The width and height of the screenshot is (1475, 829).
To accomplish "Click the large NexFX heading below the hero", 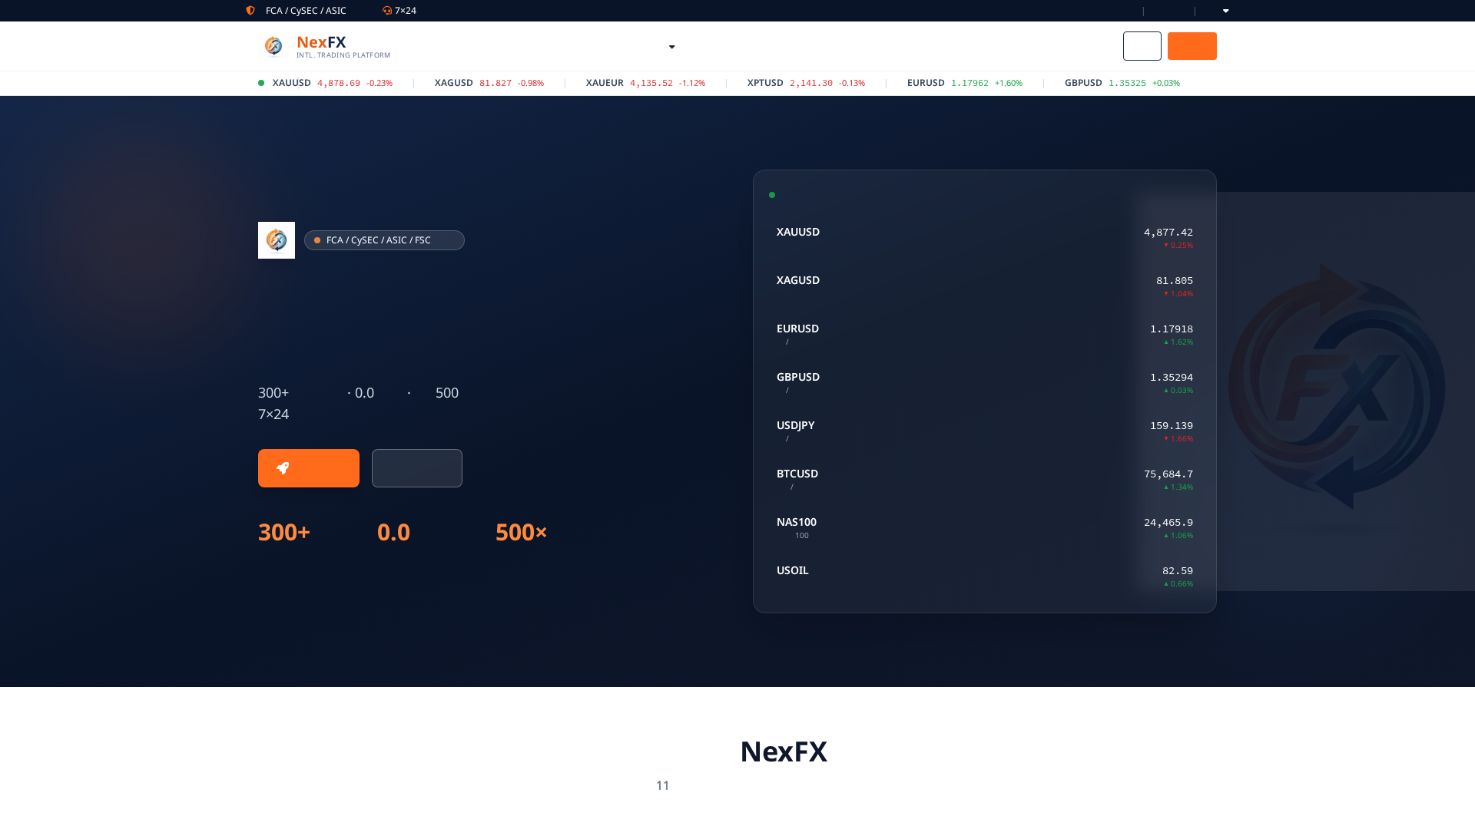I will tap(784, 751).
